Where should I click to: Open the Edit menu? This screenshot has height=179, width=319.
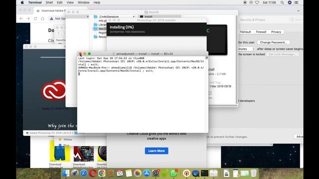coord(60,2)
